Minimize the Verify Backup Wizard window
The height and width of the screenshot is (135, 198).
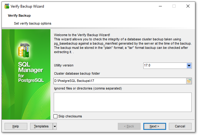pos(160,6)
